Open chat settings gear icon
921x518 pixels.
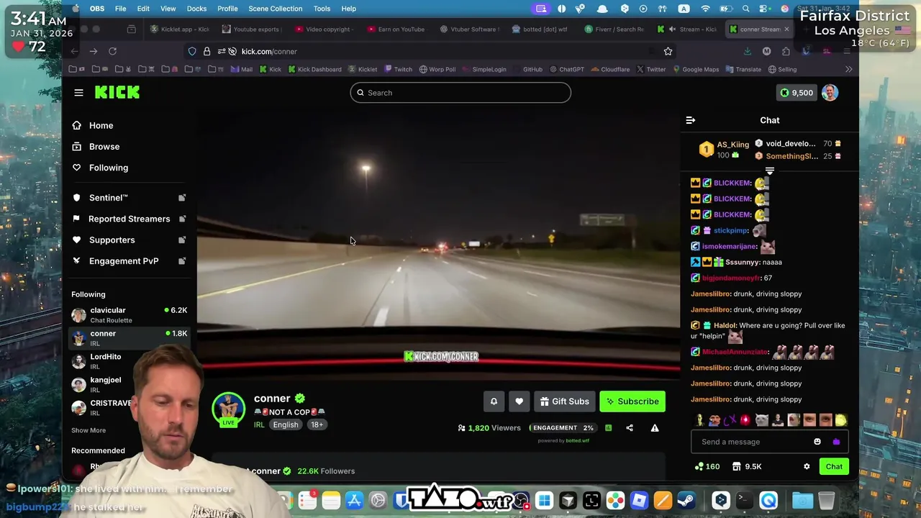[x=807, y=467]
